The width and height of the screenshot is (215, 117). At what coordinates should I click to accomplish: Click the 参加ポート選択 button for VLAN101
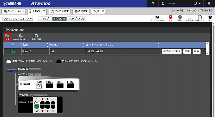coord(172,51)
